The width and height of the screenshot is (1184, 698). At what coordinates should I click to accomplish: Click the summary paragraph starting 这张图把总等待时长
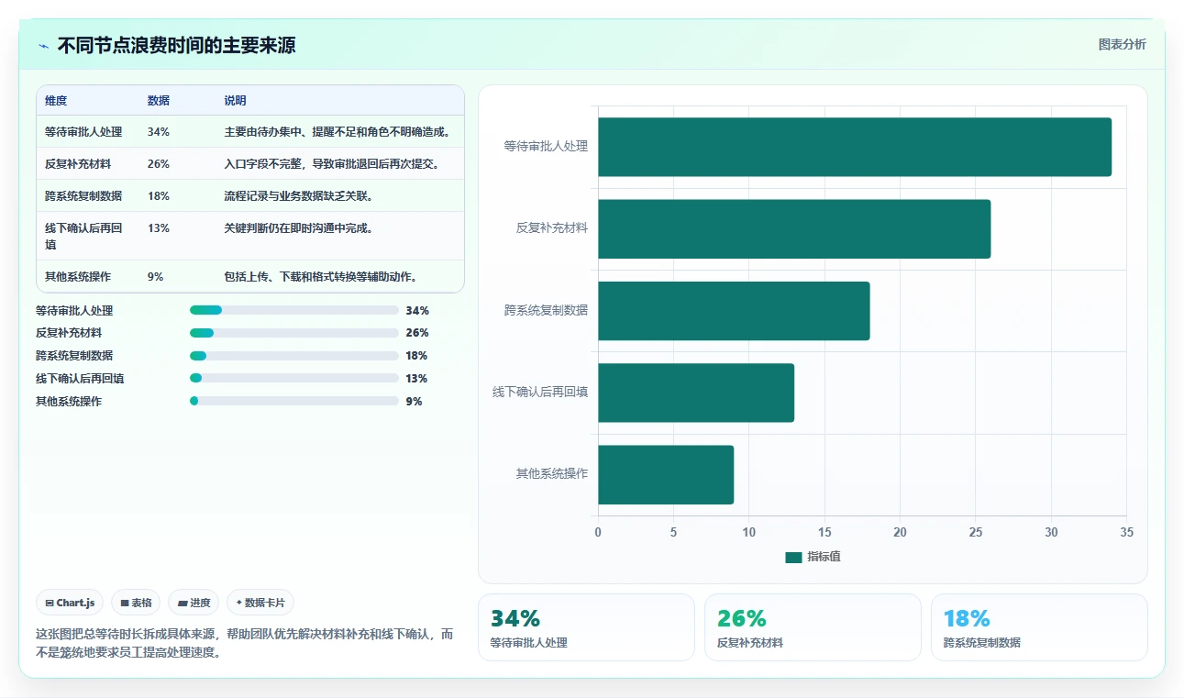(245, 643)
